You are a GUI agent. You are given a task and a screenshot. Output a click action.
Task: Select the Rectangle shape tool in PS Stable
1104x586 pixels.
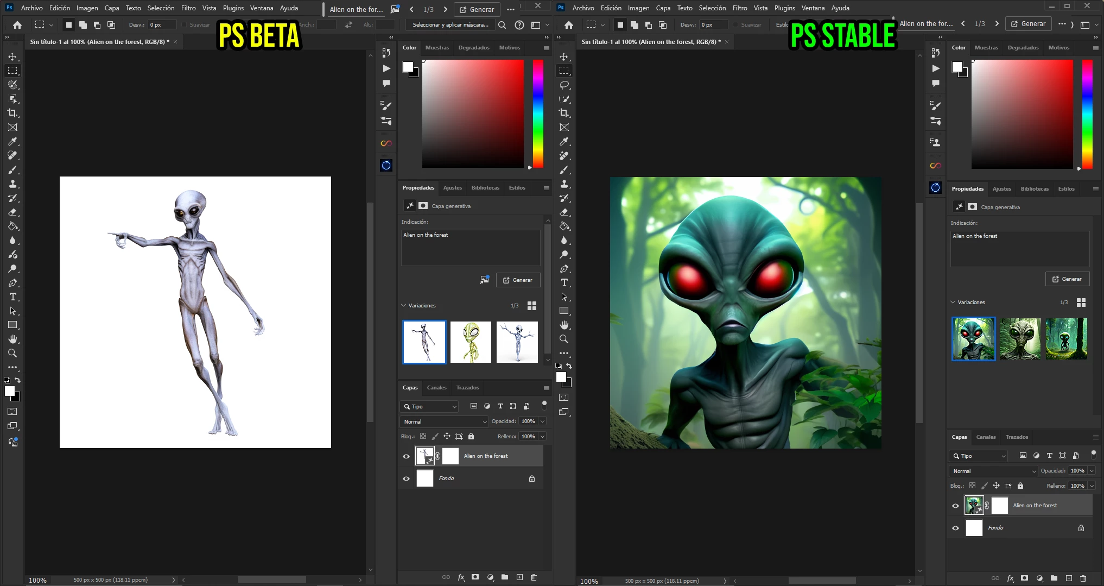coord(564,311)
